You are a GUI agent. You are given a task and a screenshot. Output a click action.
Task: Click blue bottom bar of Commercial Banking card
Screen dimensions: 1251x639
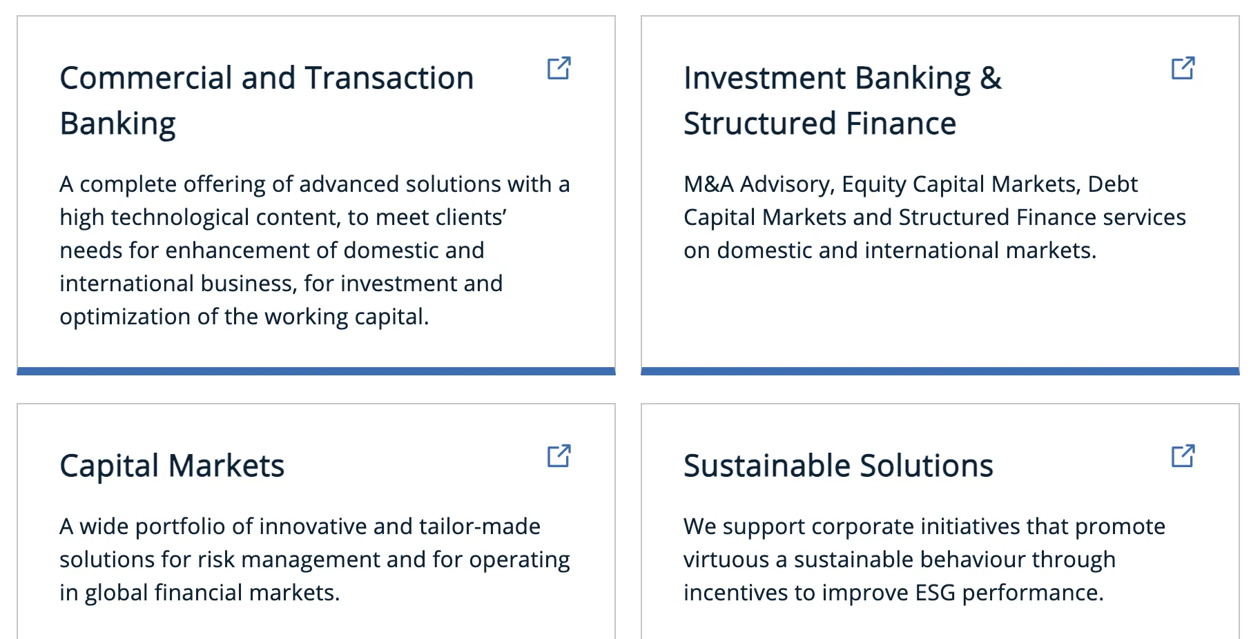tap(316, 371)
